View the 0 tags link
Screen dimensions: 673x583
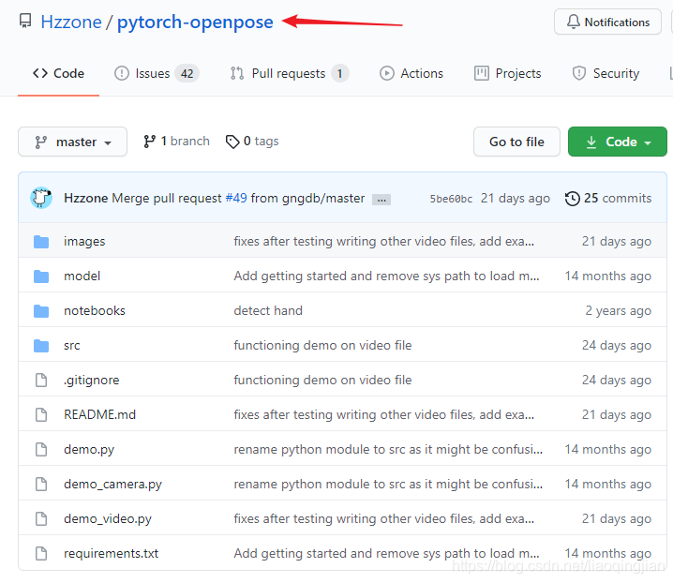(252, 142)
